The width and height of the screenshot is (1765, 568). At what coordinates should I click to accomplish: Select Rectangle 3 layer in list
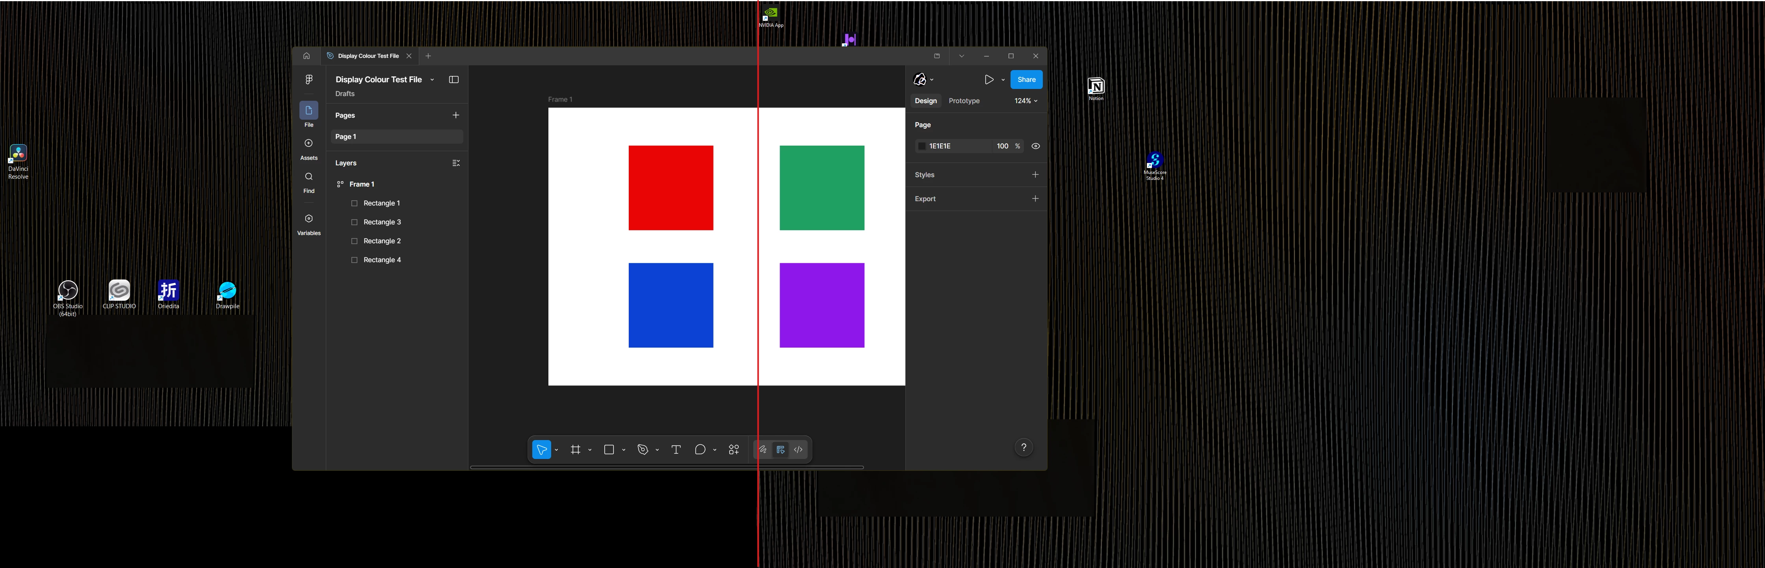point(382,222)
